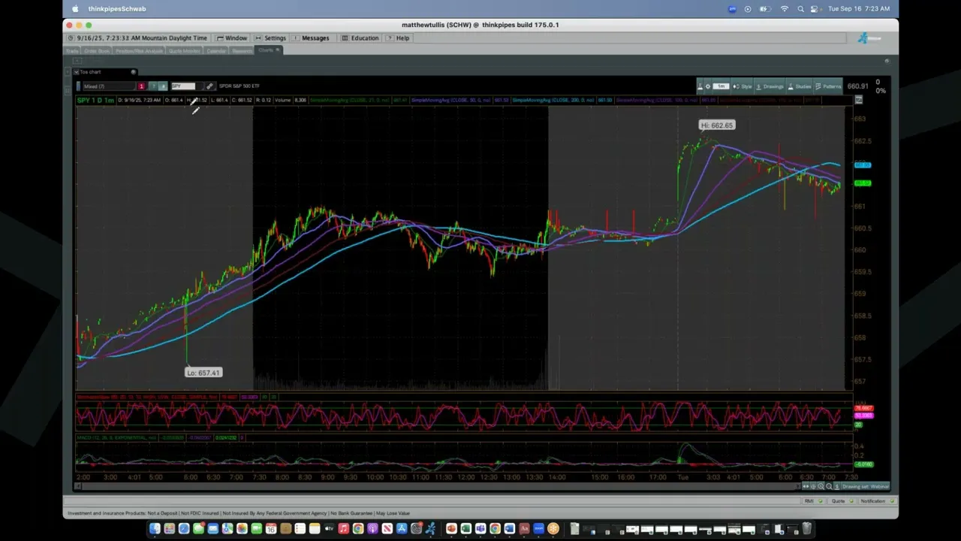Viewport: 961px width, 541px height.
Task: Switch to the Trade tab
Action: tap(72, 51)
